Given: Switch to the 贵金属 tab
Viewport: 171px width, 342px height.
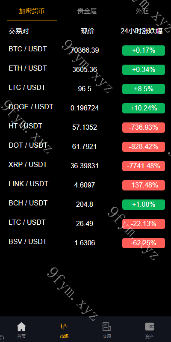Looking at the screenshot, I should 87,11.
